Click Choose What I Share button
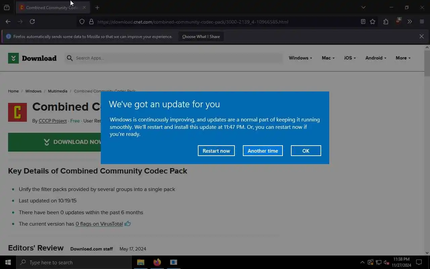 pos(201,37)
